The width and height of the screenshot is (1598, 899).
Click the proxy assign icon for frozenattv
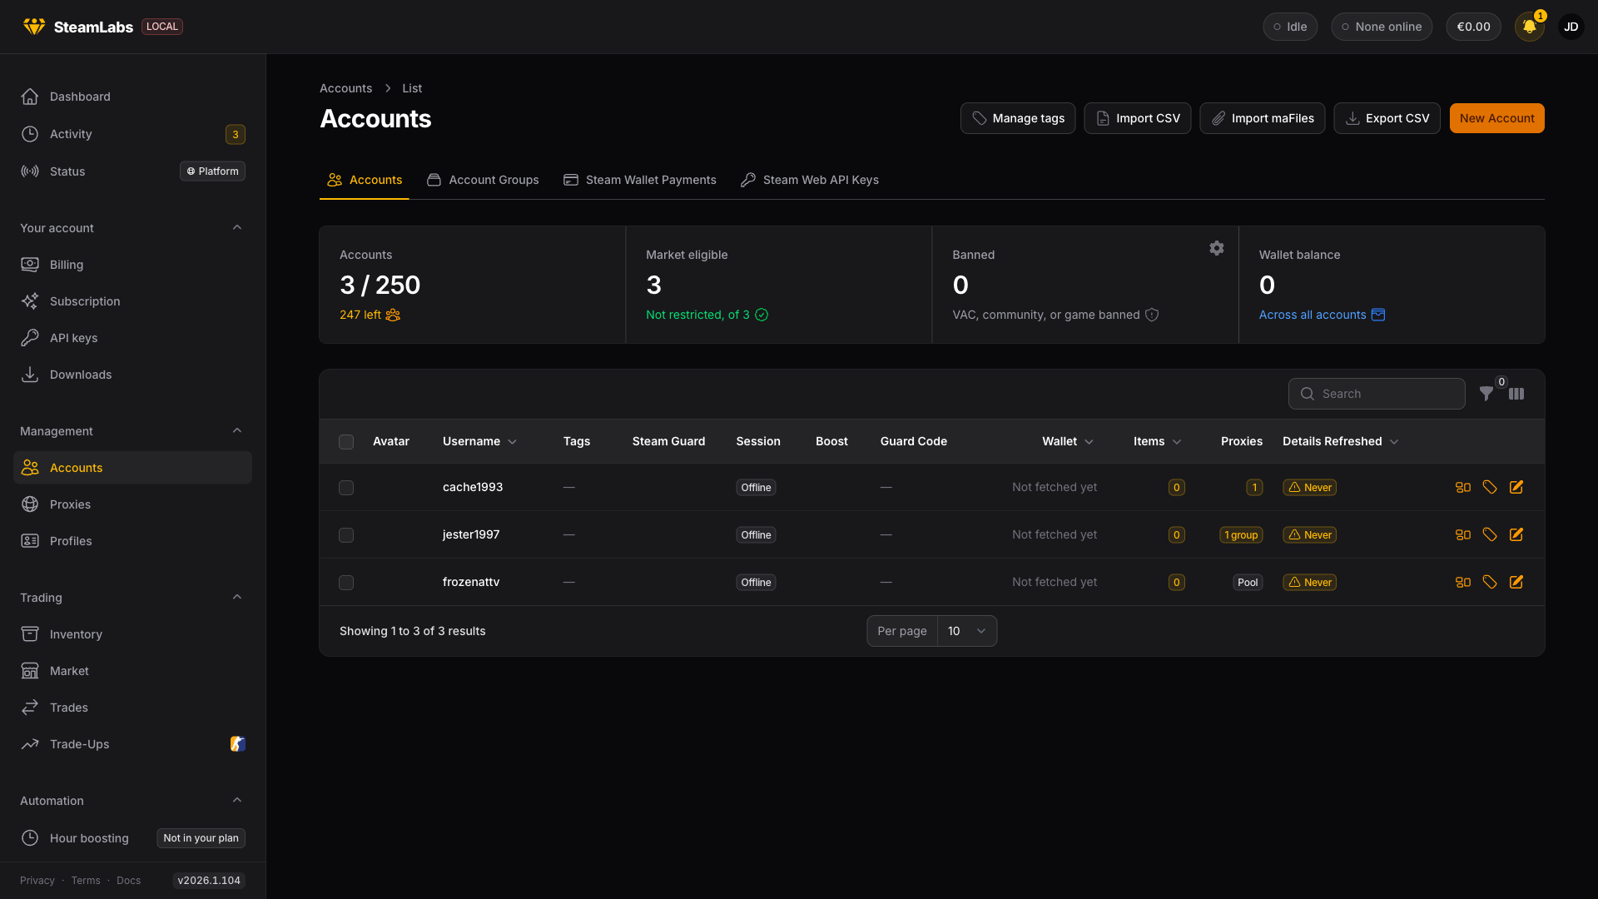(x=1463, y=582)
